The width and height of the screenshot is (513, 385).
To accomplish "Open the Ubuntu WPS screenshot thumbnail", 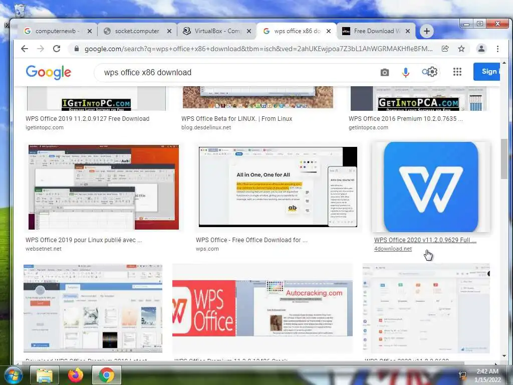I will click(x=104, y=187).
